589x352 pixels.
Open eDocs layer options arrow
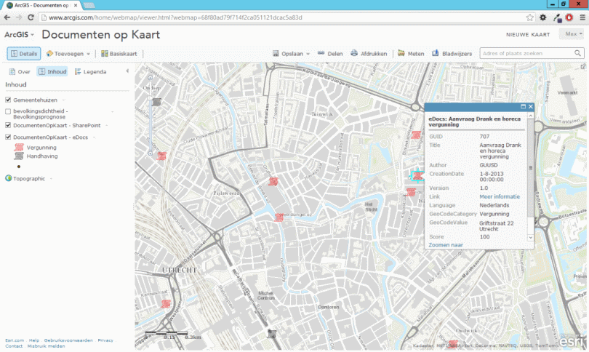tap(94, 137)
